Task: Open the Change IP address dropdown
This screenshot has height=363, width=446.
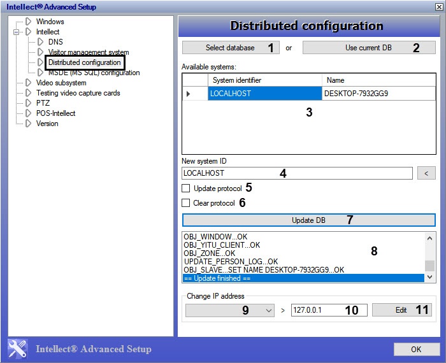Action: tap(230, 310)
